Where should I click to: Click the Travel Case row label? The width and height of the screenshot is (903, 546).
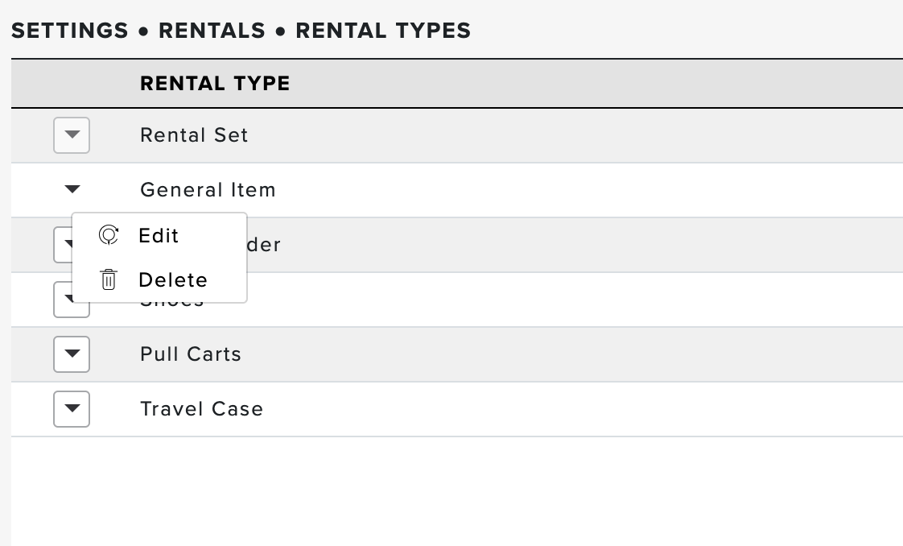point(201,409)
